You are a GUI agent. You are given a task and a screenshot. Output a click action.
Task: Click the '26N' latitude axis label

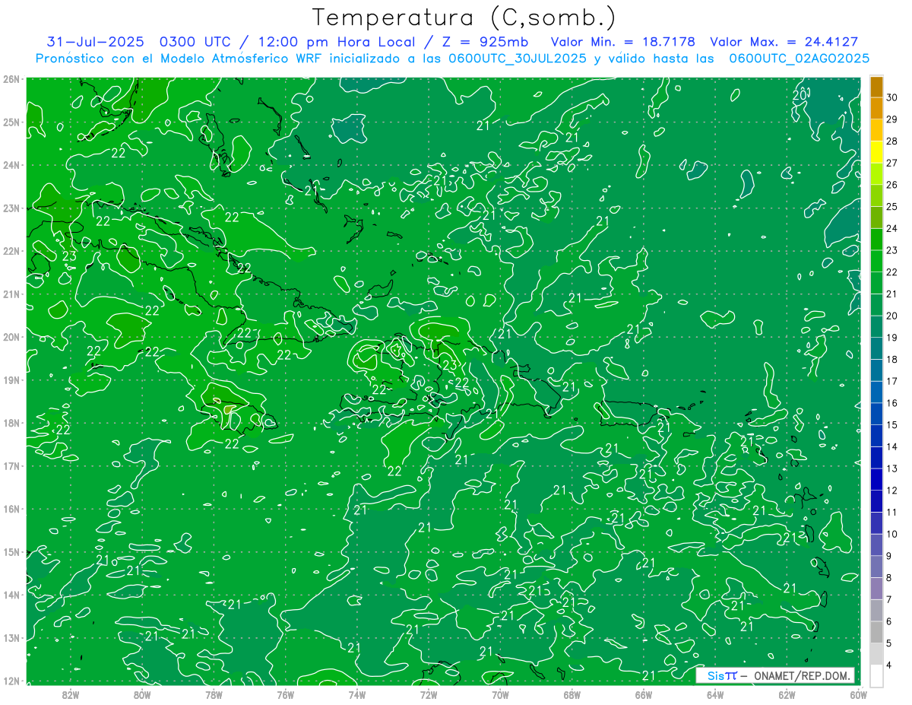(x=11, y=79)
